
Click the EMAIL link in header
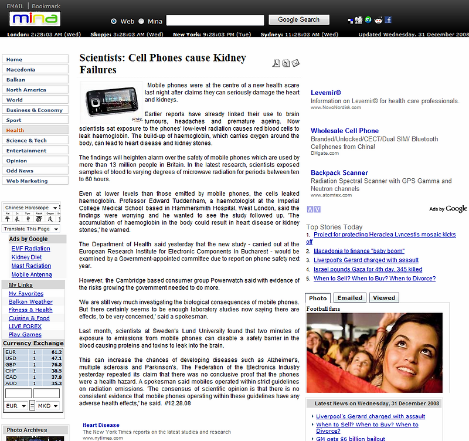click(15, 6)
